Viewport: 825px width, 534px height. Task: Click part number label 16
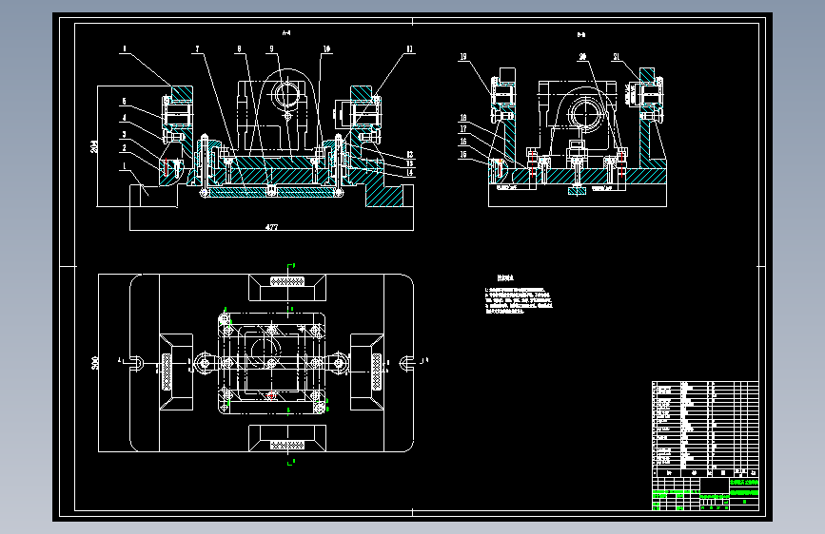pyautogui.click(x=463, y=141)
